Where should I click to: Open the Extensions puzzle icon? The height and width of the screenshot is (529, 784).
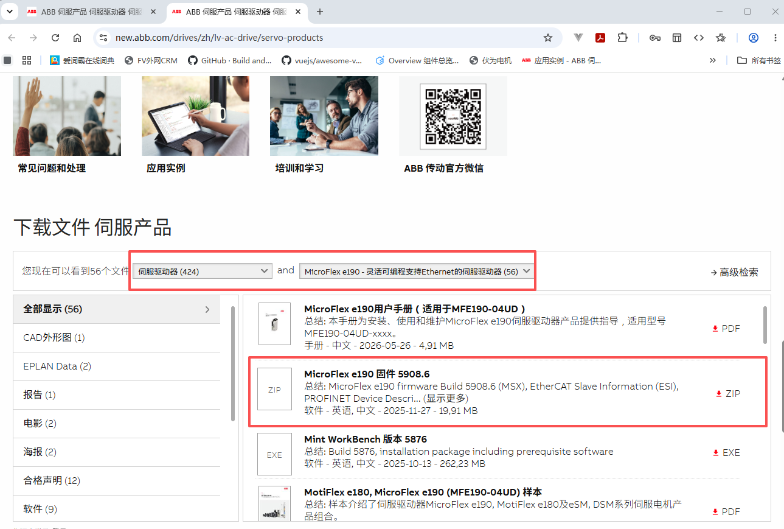click(x=622, y=38)
